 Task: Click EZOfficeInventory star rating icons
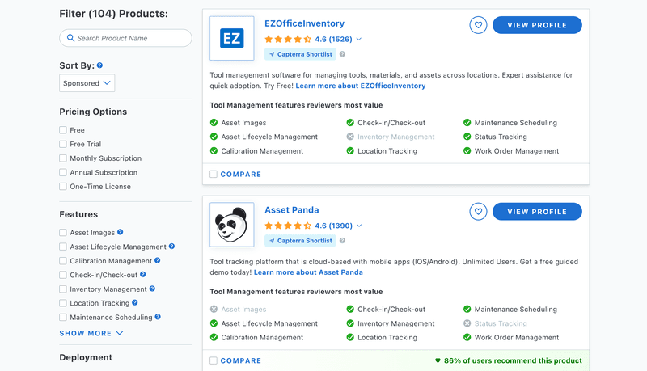288,39
